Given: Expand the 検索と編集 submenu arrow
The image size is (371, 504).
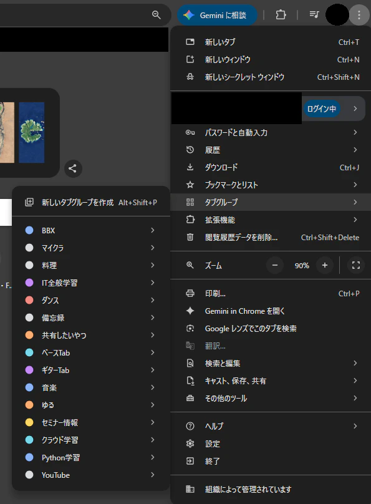Looking at the screenshot, I should (355, 363).
